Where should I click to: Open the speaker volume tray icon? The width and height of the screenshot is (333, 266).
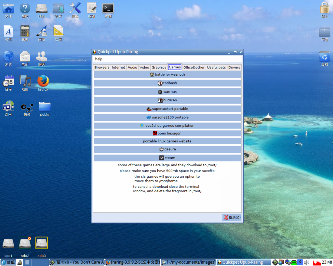click(x=306, y=262)
